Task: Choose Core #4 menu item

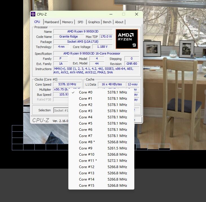Action: pyautogui.click(x=101, y=117)
